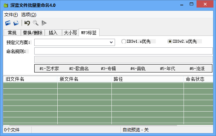Click the 0个文件 status text
216x136 pixels.
tap(12, 130)
